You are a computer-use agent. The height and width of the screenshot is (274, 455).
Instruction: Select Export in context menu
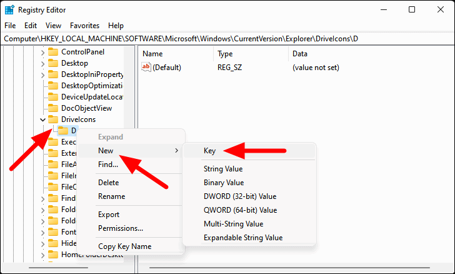(x=130, y=215)
